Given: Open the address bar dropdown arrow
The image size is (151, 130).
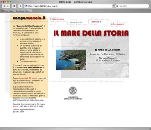Looking at the screenshot, I should point(114,6).
